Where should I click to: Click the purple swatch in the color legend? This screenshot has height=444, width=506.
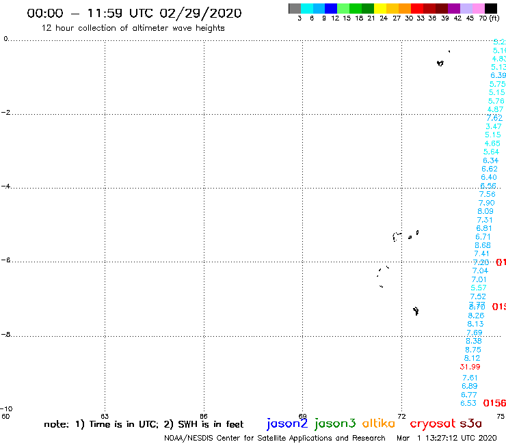[x=454, y=8]
